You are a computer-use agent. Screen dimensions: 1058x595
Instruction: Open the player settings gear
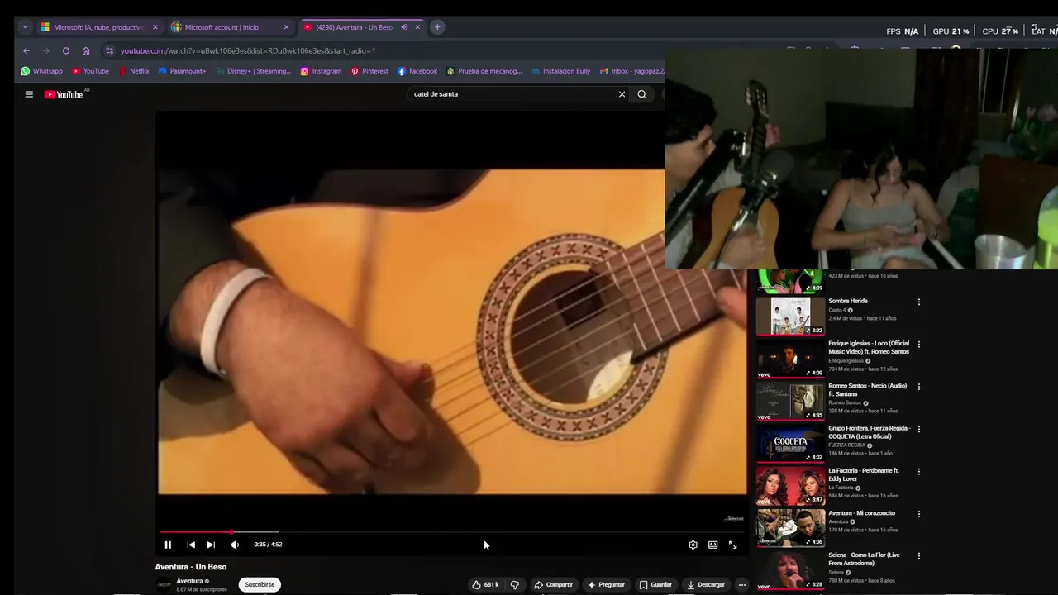pos(693,545)
